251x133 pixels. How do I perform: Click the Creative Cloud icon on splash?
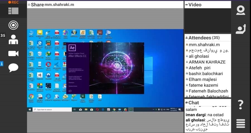tap(70, 91)
